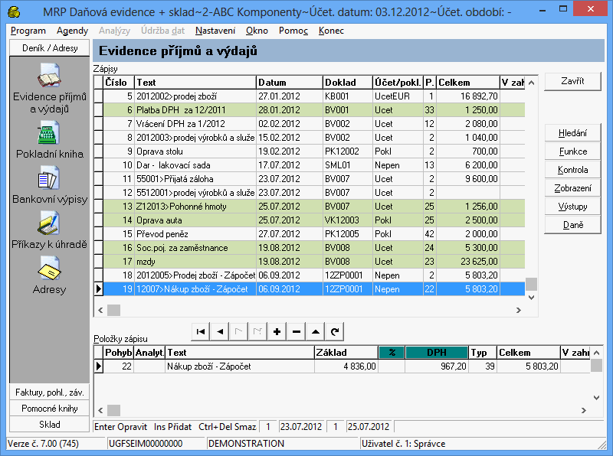Jump to first record navigator button

(x=201, y=331)
